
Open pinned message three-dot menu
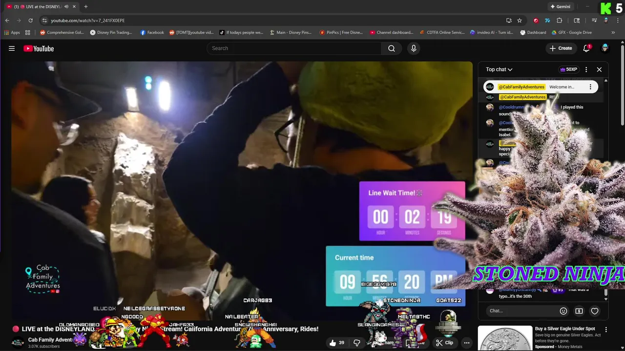pos(590,87)
